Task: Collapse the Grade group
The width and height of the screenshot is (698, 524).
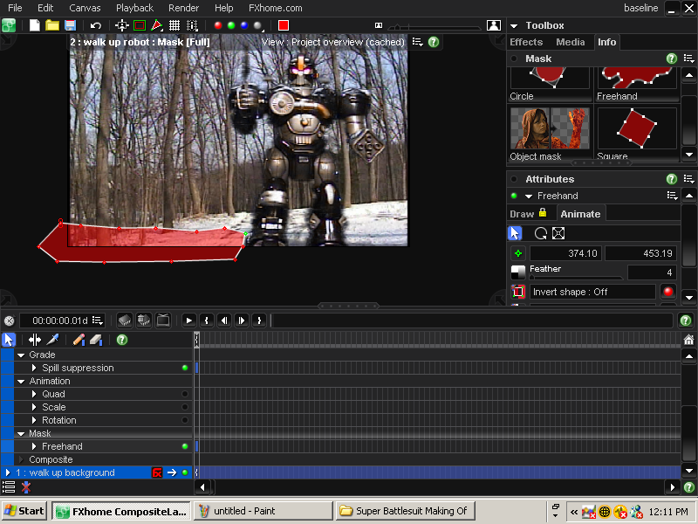Action: pos(21,355)
